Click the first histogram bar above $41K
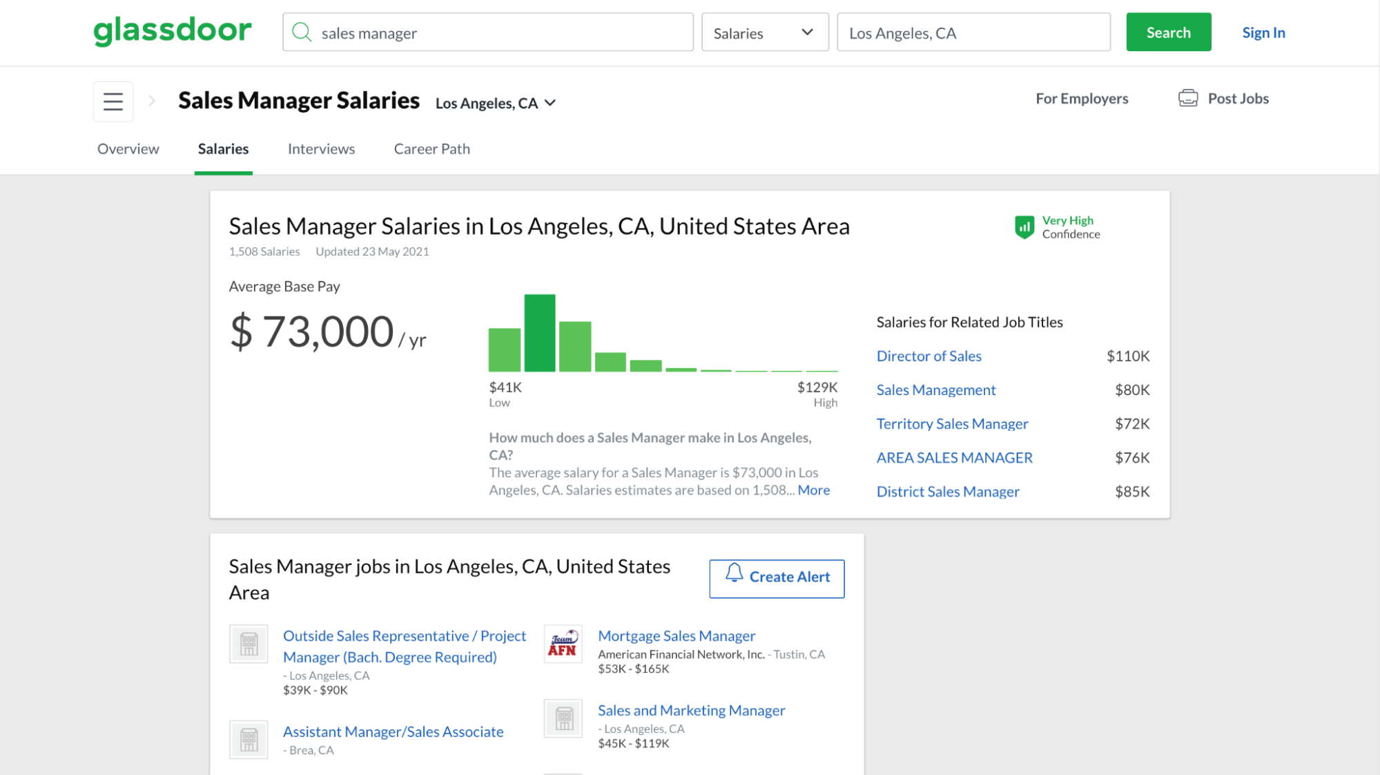 click(x=504, y=350)
